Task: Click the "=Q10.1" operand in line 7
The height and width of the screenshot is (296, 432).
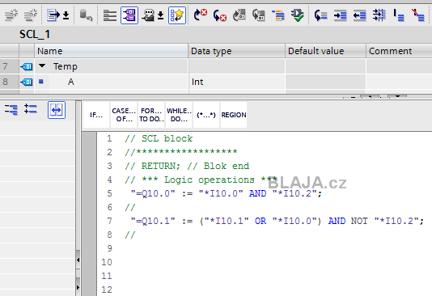Action: (153, 221)
